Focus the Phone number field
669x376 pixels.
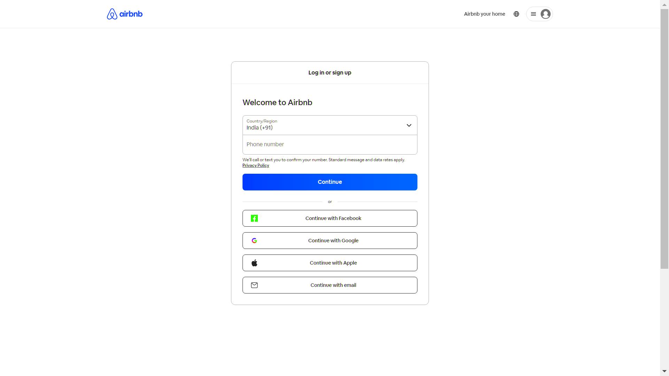point(330,144)
